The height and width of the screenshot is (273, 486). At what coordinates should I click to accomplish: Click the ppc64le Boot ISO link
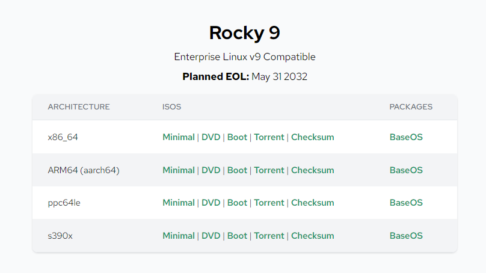237,203
